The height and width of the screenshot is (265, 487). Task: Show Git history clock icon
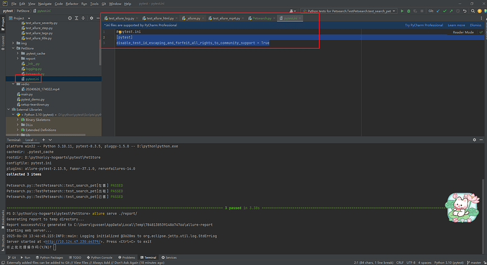pyautogui.click(x=458, y=11)
